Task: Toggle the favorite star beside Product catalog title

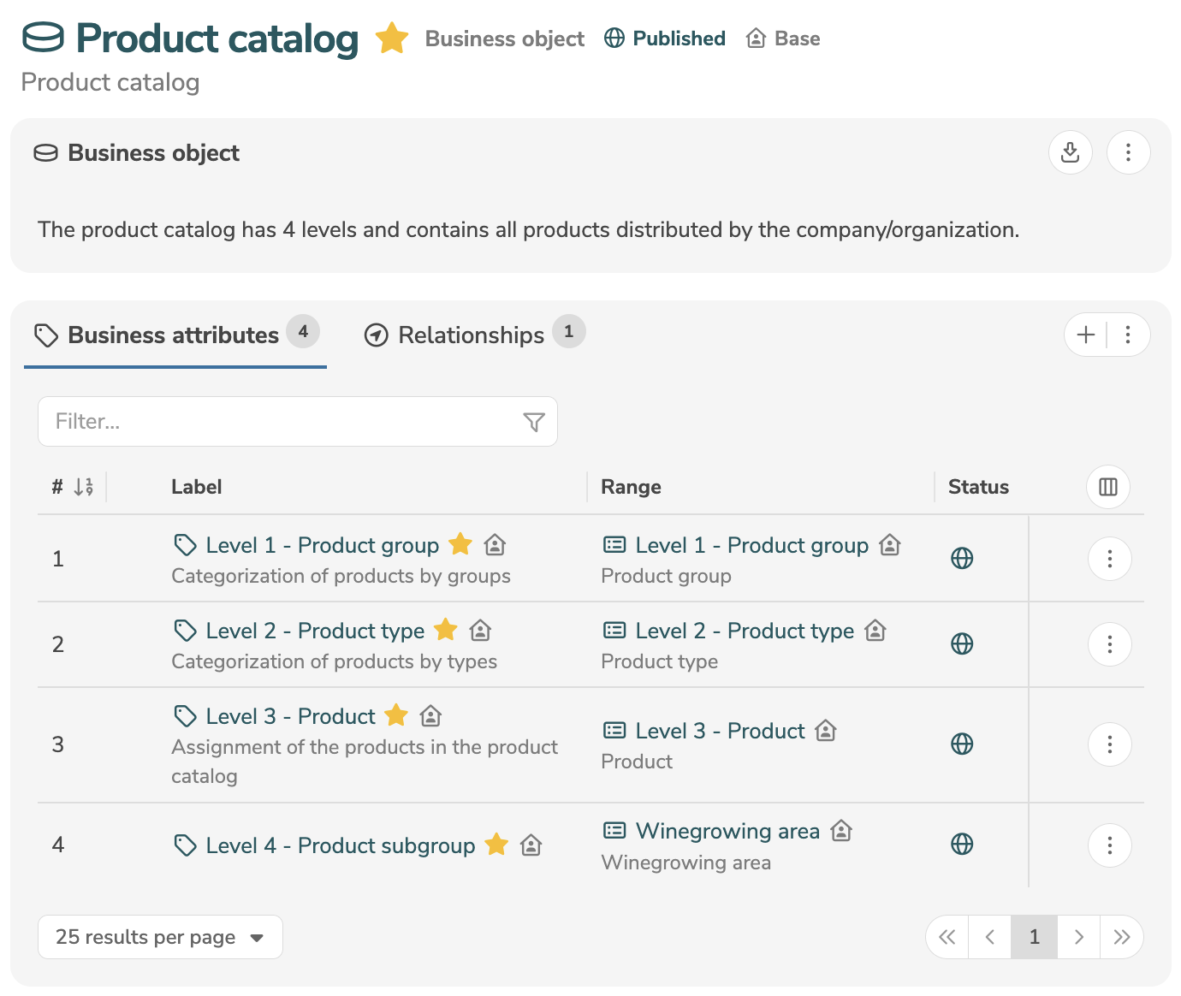Action: tap(392, 39)
